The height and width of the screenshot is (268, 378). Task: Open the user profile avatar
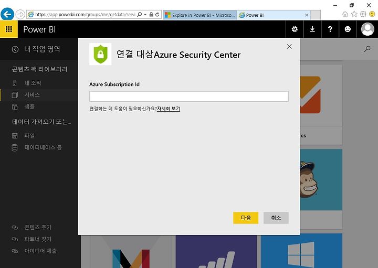[367, 29]
